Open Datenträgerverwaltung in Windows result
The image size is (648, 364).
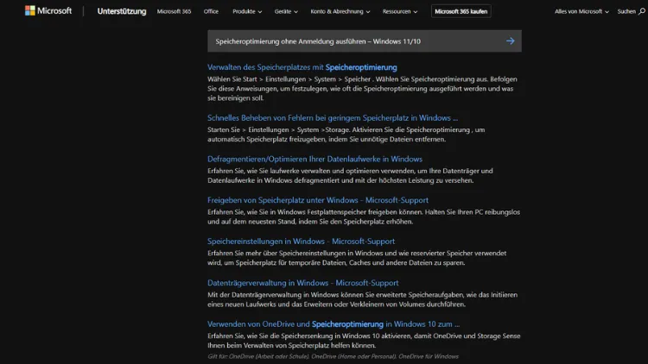click(303, 283)
